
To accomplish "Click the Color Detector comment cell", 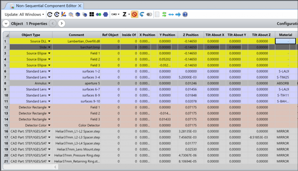I will pyautogui.click(x=76, y=125).
